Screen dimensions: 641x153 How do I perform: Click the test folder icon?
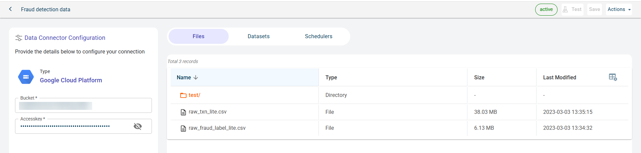(x=183, y=95)
